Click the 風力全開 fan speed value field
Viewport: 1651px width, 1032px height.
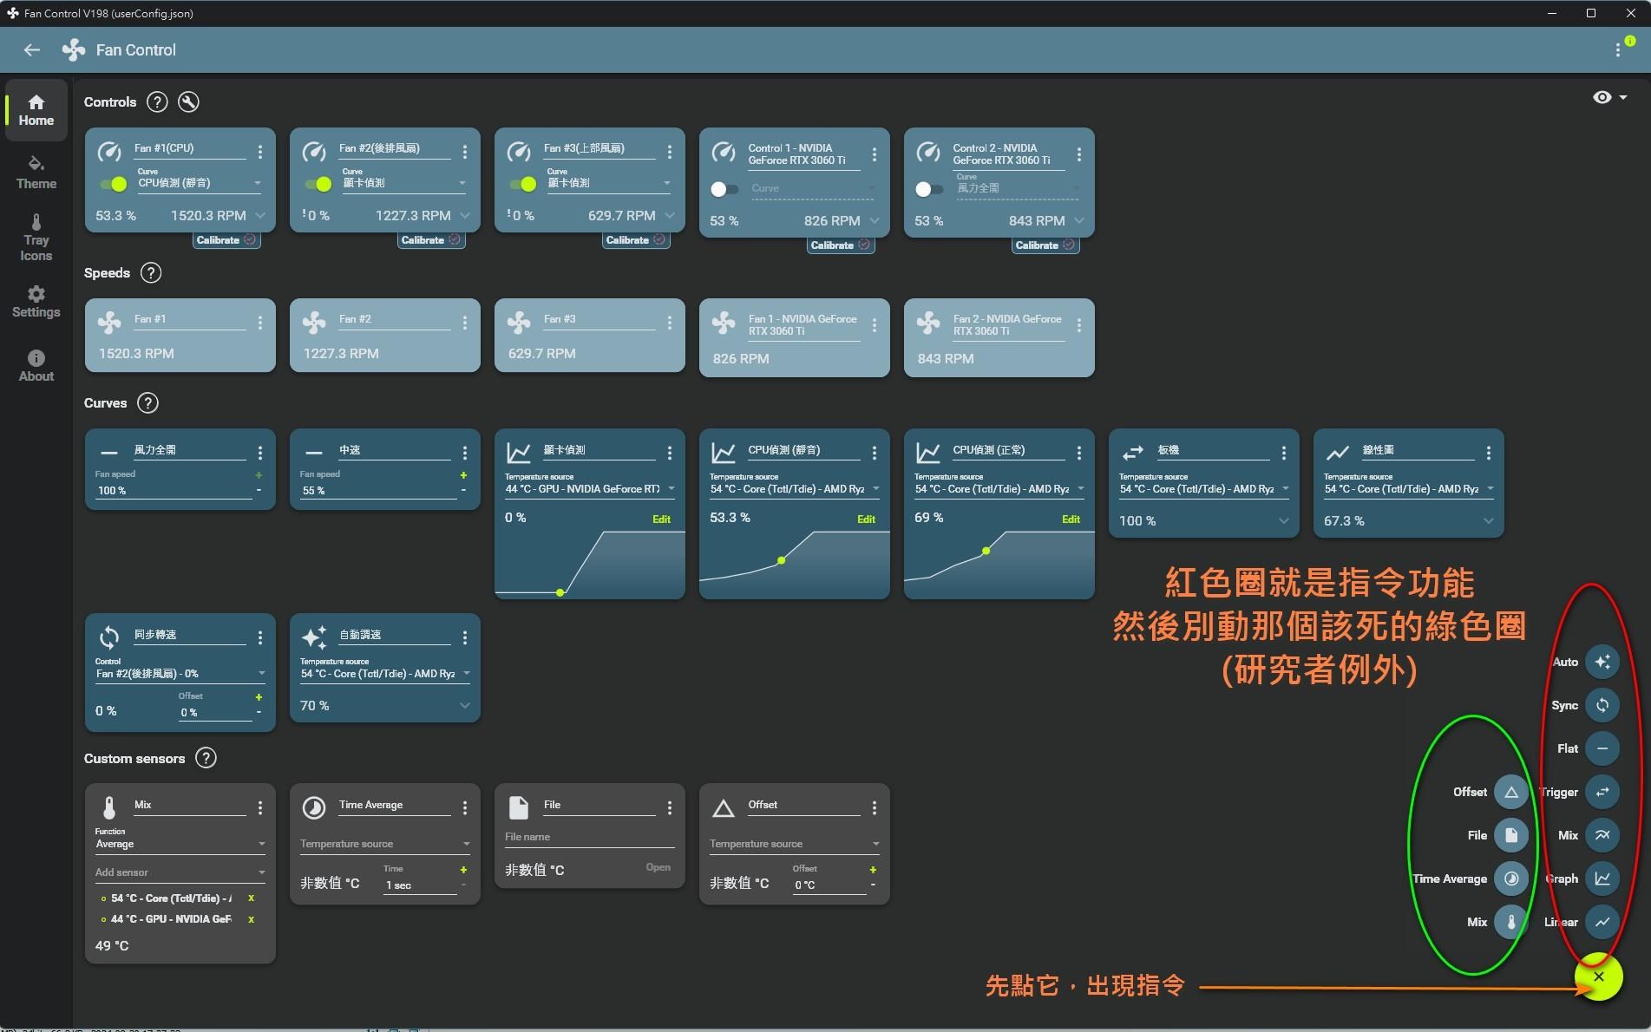coord(174,491)
